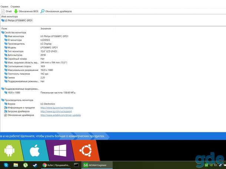
Task: Open Steam from the taskbar
Action: 35,165
